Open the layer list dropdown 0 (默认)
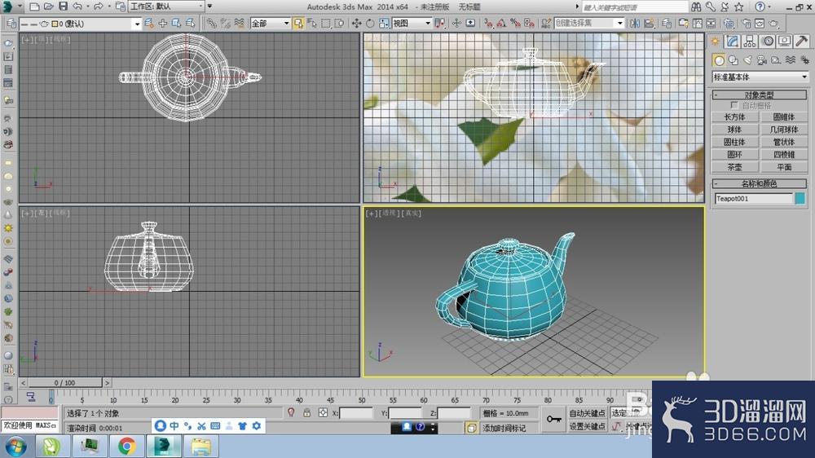815x458 pixels. pos(81,24)
